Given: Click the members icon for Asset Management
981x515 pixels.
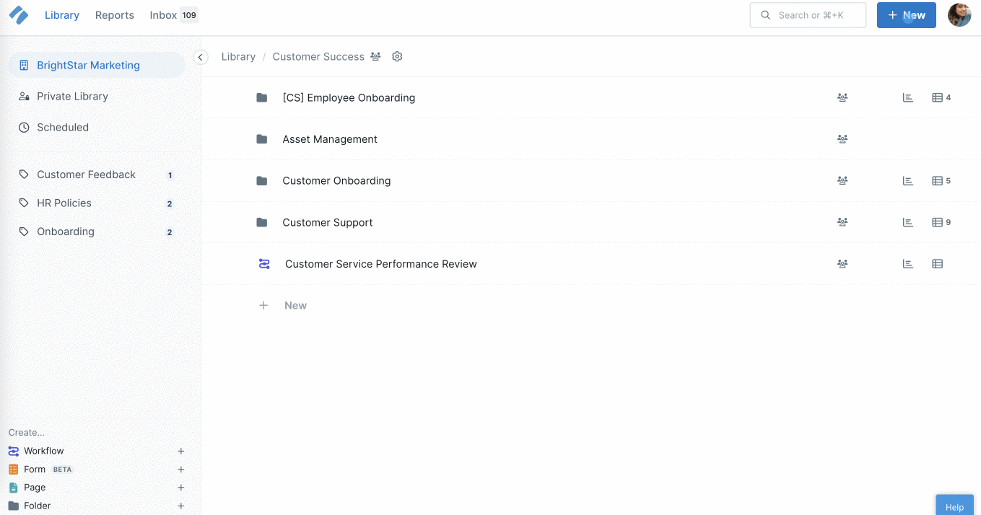Looking at the screenshot, I should point(842,139).
